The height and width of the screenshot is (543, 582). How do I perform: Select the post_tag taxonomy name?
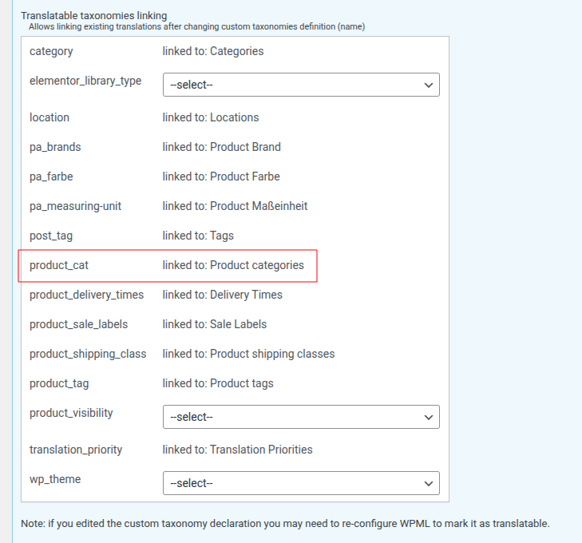[51, 236]
